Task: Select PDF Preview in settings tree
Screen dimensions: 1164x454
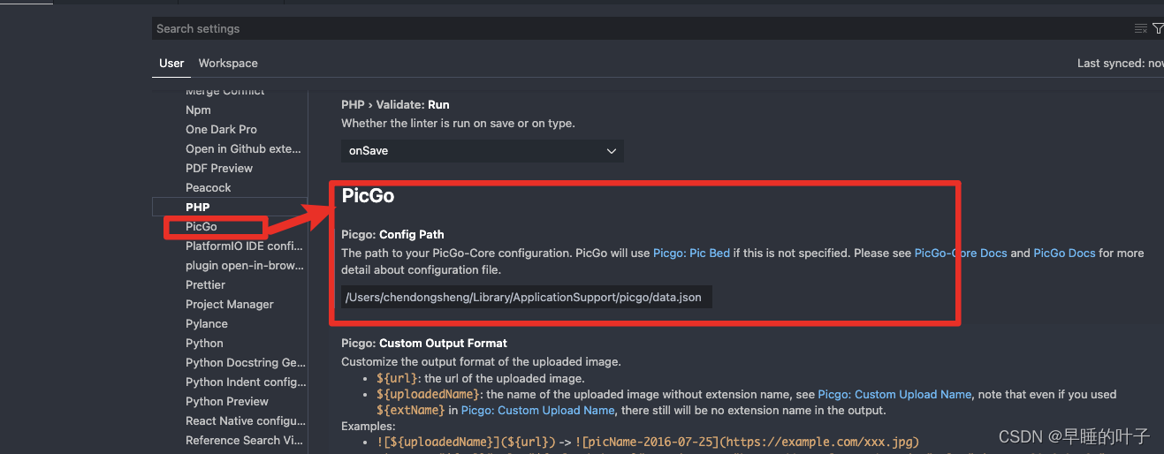Action: coord(219,169)
